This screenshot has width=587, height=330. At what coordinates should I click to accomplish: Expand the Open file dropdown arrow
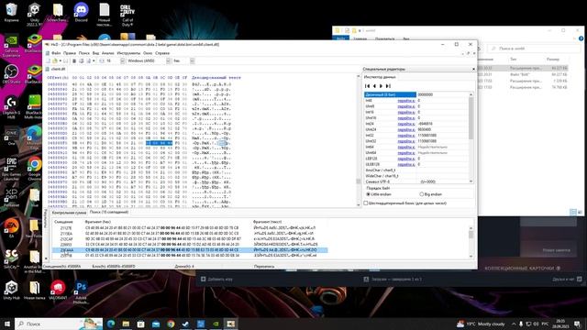point(60,60)
